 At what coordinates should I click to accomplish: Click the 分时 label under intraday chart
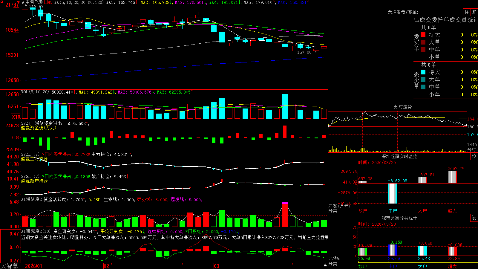(x=472, y=150)
